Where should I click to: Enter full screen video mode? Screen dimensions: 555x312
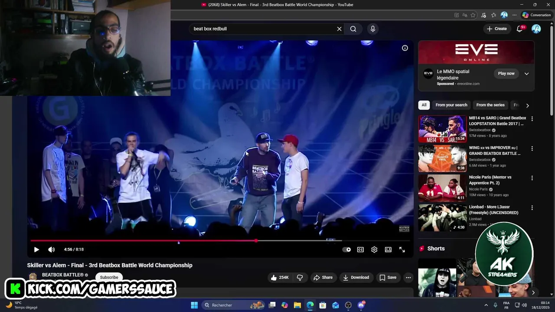click(x=402, y=250)
